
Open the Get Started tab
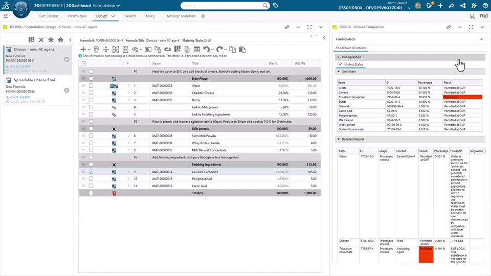coord(49,16)
